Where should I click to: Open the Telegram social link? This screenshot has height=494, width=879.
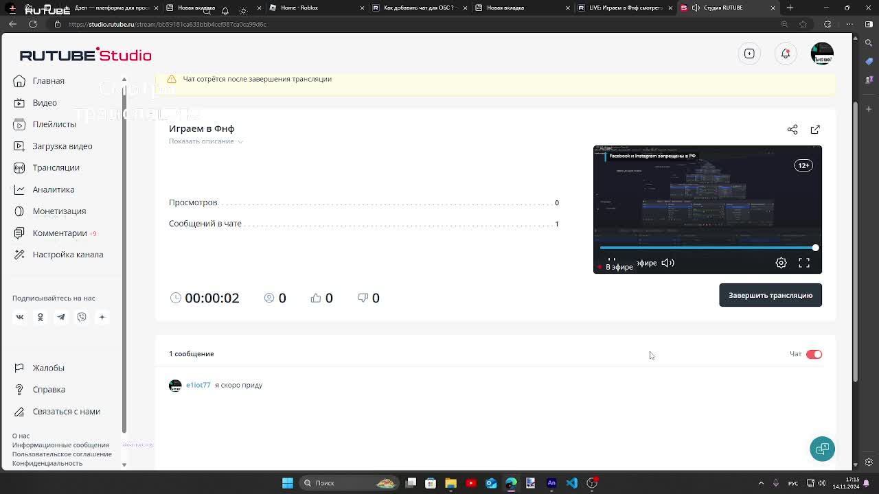coord(61,317)
